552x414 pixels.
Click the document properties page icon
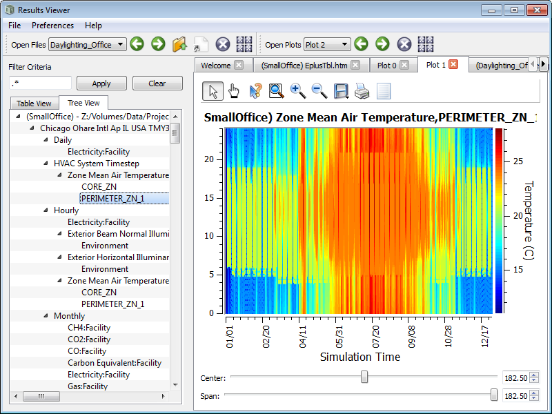[384, 91]
